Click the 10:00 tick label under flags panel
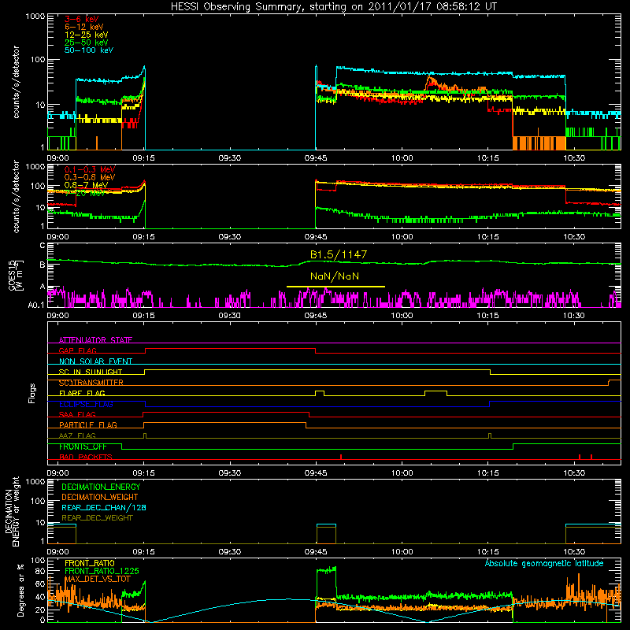The width and height of the screenshot is (630, 630). tap(402, 473)
